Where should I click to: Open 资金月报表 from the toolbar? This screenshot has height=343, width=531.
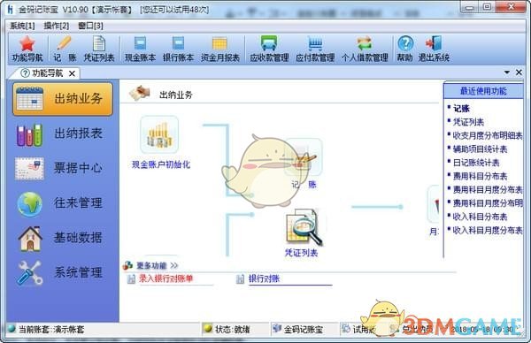point(219,50)
